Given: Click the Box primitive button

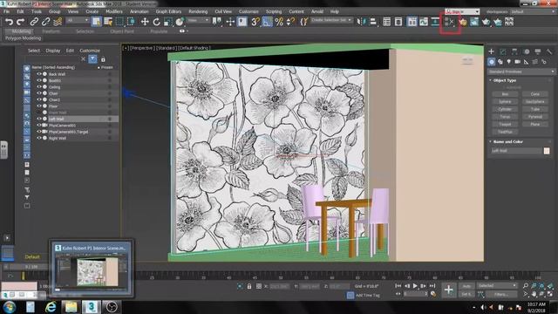Looking at the screenshot, I should (x=505, y=94).
